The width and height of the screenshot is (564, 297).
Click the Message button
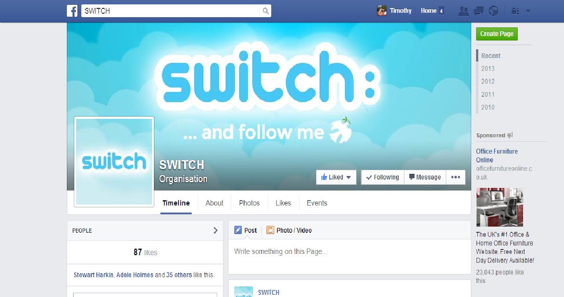pos(425,177)
